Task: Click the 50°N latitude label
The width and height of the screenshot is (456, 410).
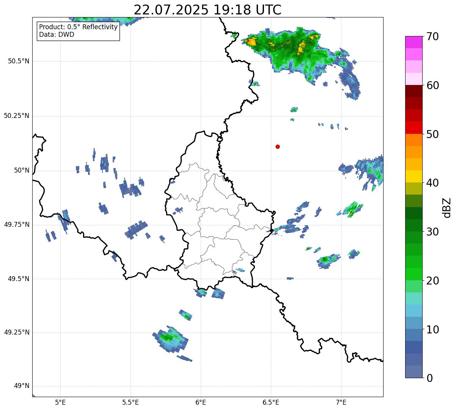Action: click(x=22, y=170)
